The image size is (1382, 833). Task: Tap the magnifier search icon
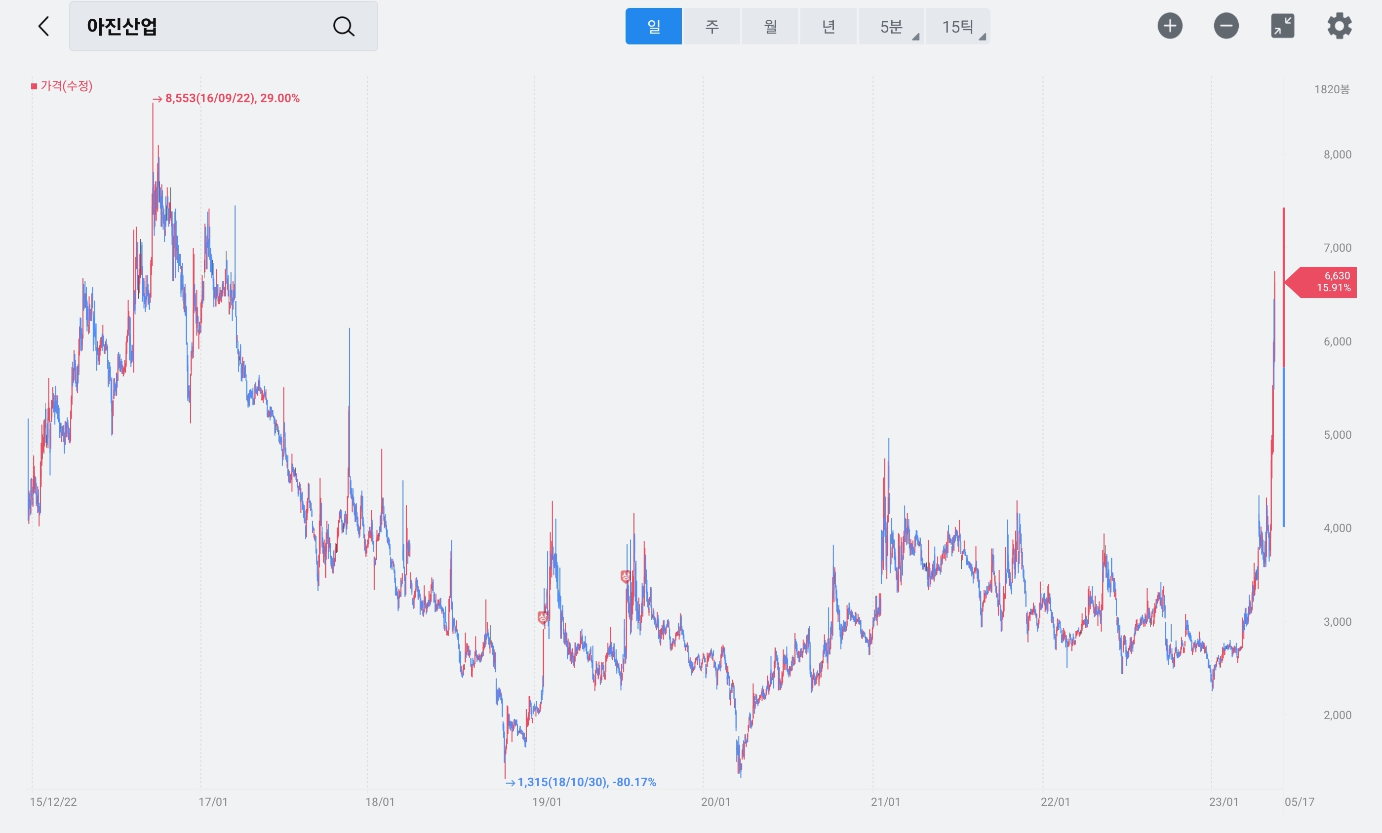coord(343,26)
